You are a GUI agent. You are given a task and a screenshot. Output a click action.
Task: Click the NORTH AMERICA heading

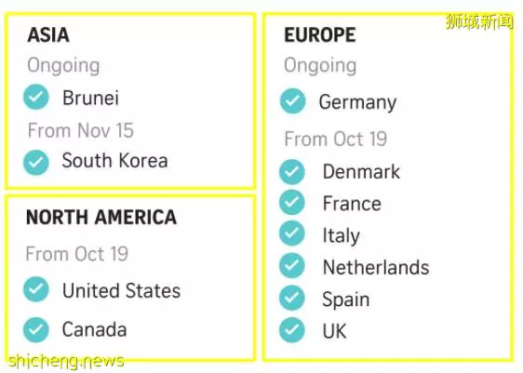click(x=101, y=218)
